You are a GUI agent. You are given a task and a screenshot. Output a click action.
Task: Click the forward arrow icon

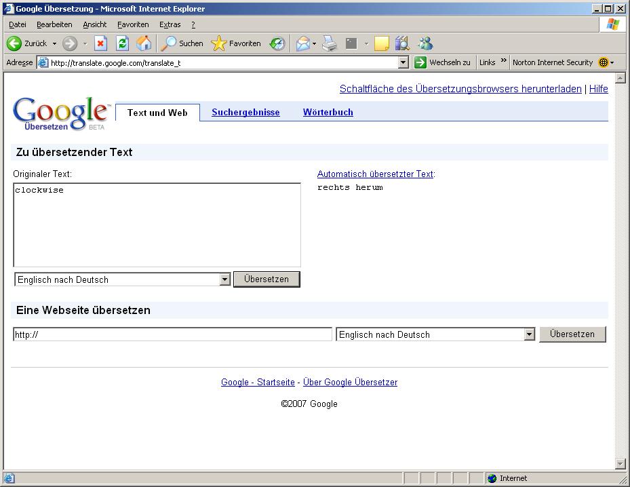pyautogui.click(x=70, y=43)
